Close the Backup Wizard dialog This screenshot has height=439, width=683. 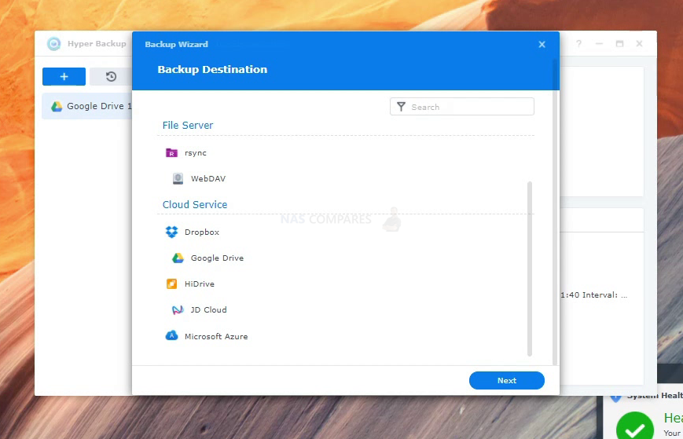point(542,45)
